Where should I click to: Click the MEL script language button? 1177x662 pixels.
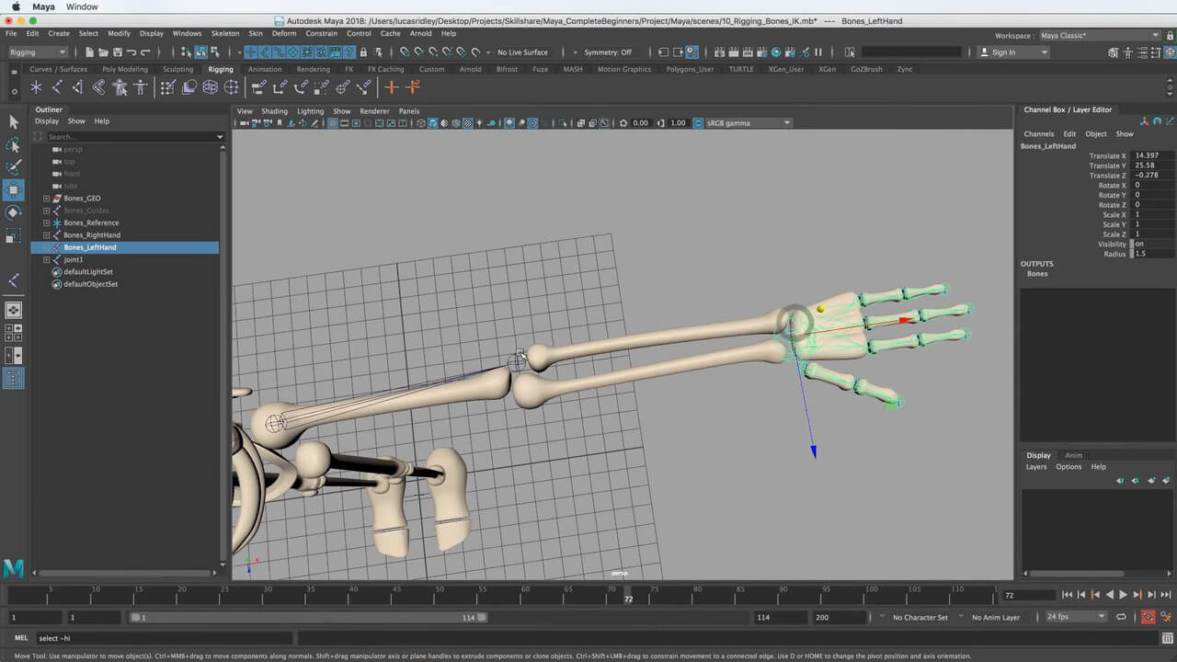point(21,638)
